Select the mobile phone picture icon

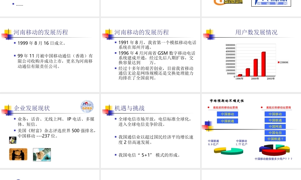tap(13, 140)
